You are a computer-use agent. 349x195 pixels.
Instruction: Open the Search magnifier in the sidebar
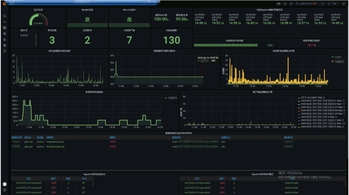pos(4,16)
